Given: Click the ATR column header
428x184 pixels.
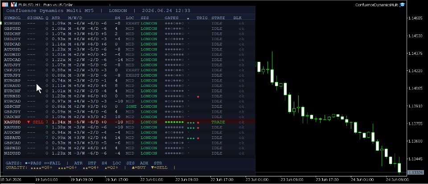Looking at the screenshot, I should tap(56, 18).
